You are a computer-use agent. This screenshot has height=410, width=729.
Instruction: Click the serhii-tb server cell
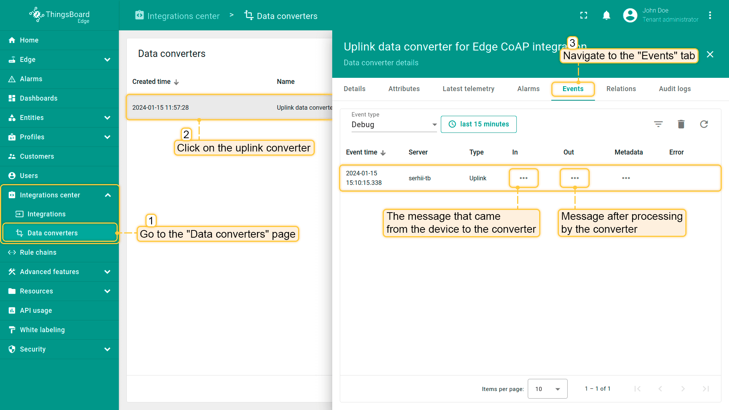point(420,178)
